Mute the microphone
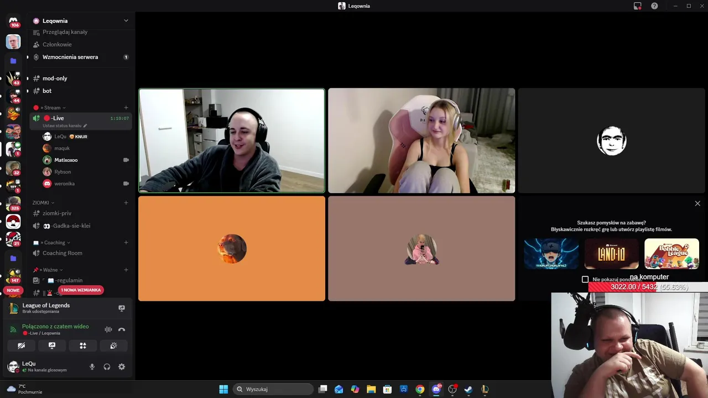708x398 pixels. [92, 366]
